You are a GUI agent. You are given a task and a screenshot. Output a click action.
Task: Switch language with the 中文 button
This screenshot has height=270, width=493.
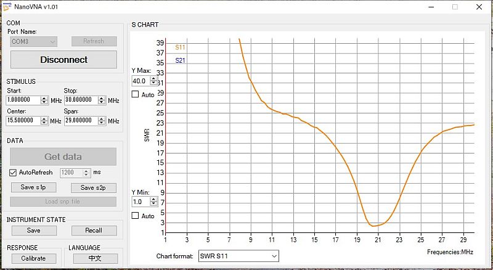95,258
